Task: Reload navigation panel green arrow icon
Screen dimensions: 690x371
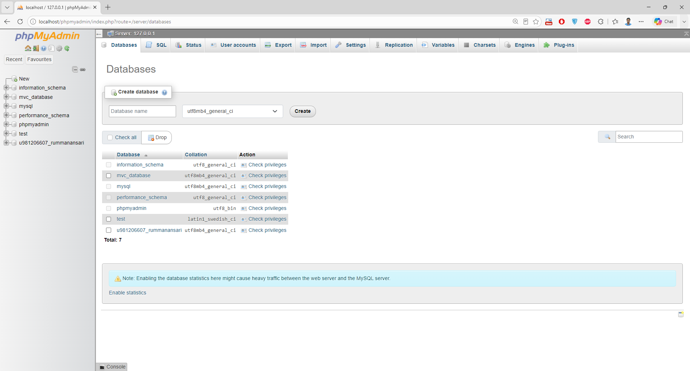Action: [x=67, y=48]
